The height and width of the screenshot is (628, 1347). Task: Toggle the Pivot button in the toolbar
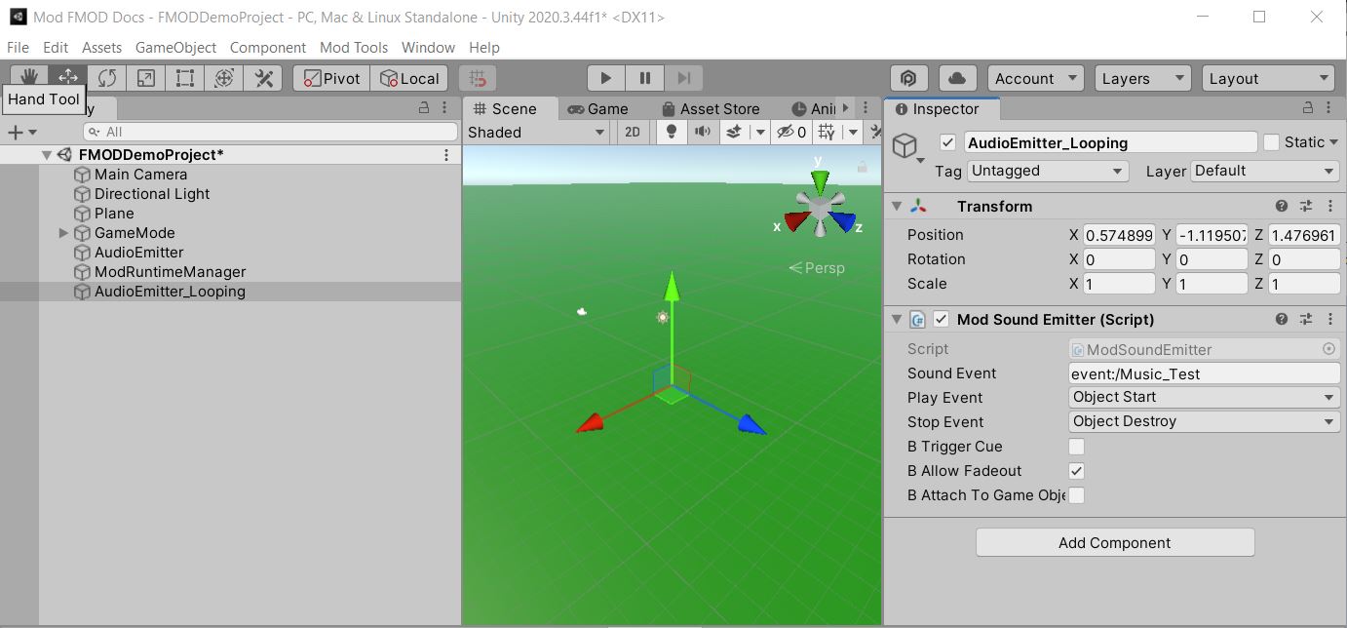tap(329, 77)
